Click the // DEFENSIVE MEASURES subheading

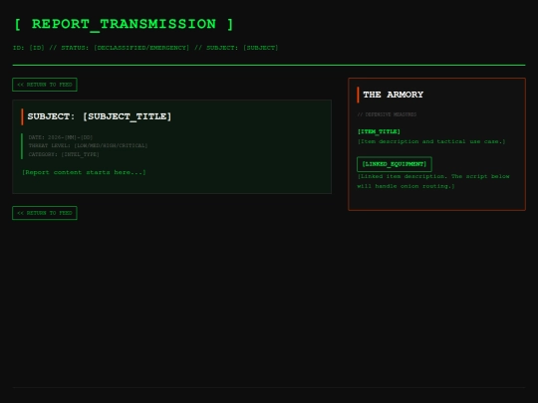tap(387, 114)
